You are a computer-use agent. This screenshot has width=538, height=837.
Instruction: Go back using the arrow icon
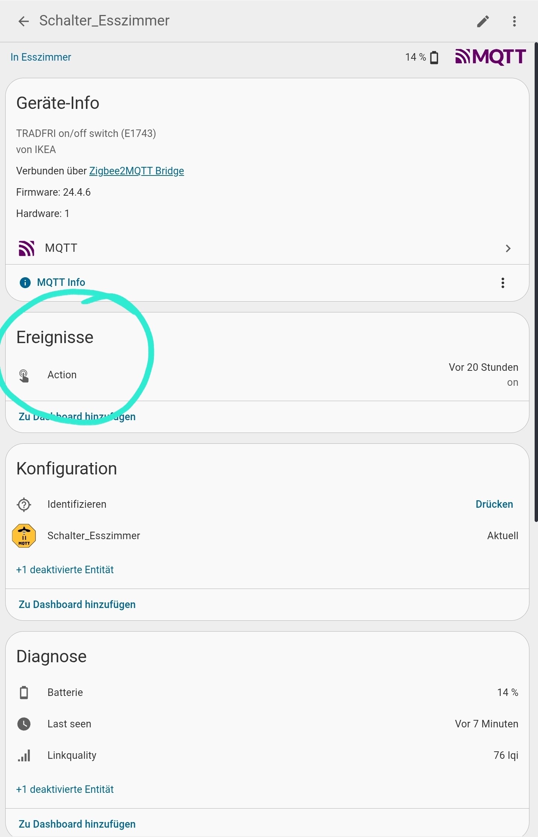click(x=24, y=21)
